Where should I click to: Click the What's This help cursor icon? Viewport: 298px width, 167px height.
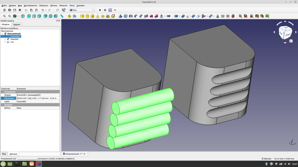point(64,10)
